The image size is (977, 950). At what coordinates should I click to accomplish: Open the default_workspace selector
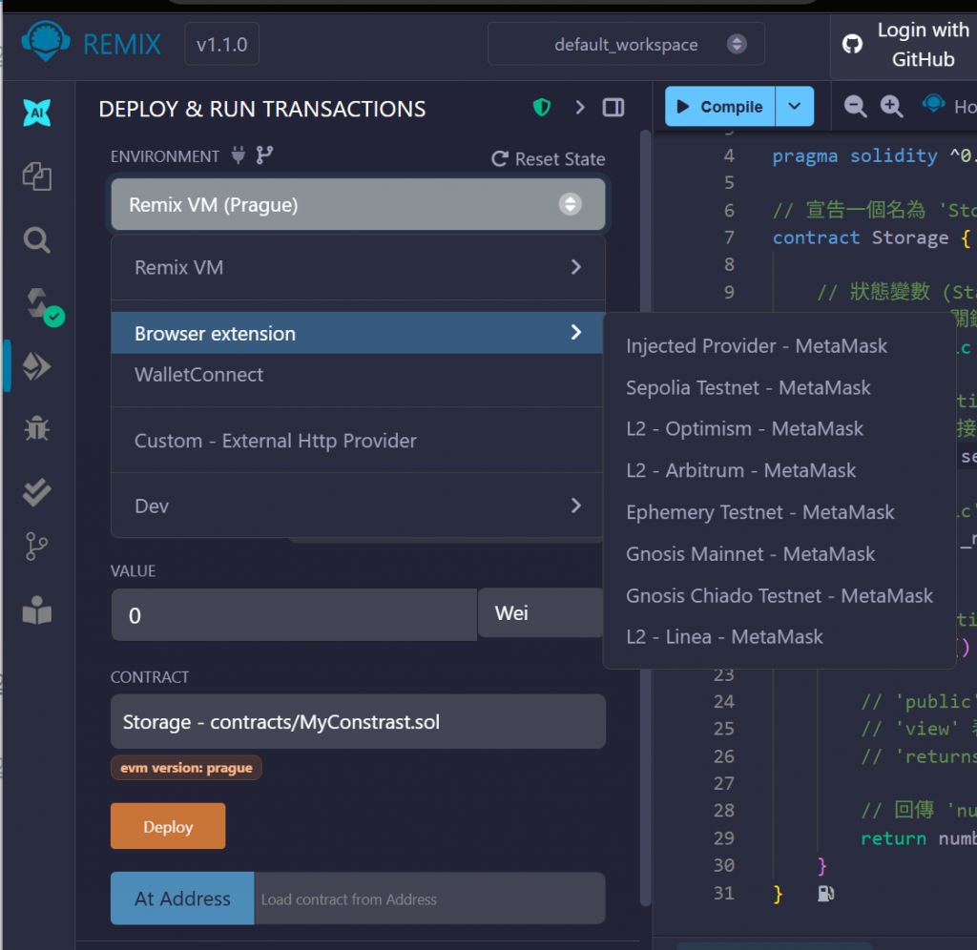tap(626, 44)
